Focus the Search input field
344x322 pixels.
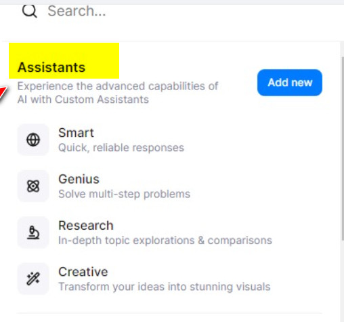[181, 11]
